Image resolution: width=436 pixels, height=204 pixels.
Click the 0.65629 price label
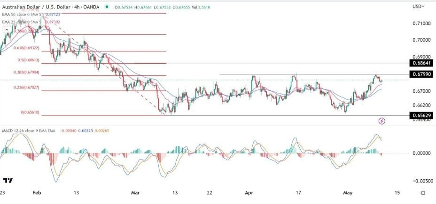point(421,116)
